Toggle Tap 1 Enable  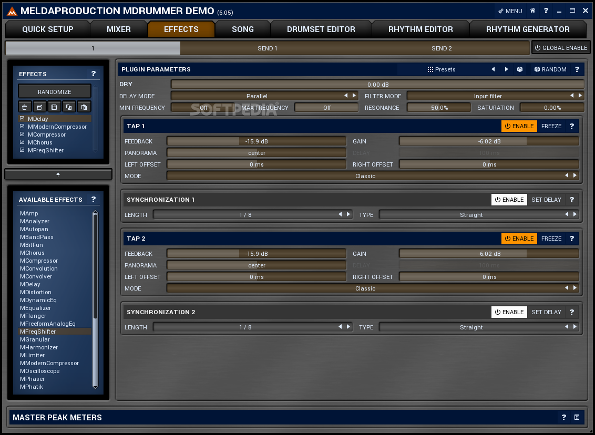519,126
